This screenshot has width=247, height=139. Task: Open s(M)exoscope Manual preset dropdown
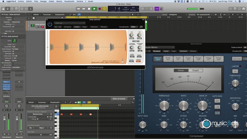point(70,23)
